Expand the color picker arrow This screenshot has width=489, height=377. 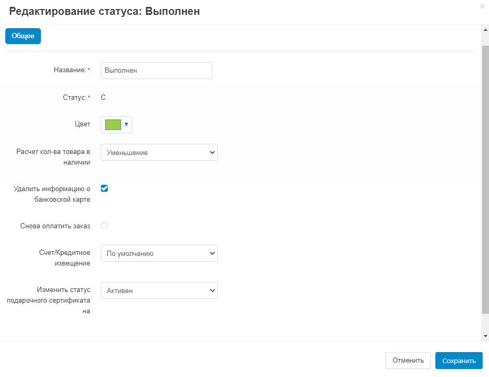point(126,125)
